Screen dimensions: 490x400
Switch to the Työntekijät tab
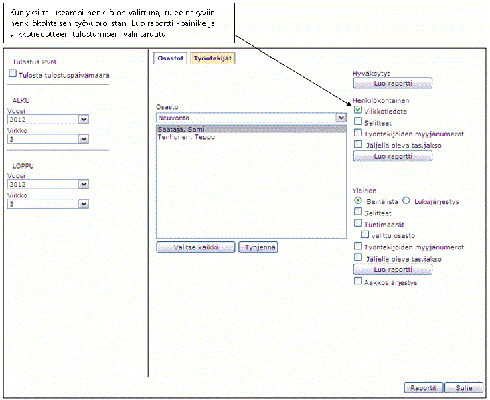tap(212, 58)
